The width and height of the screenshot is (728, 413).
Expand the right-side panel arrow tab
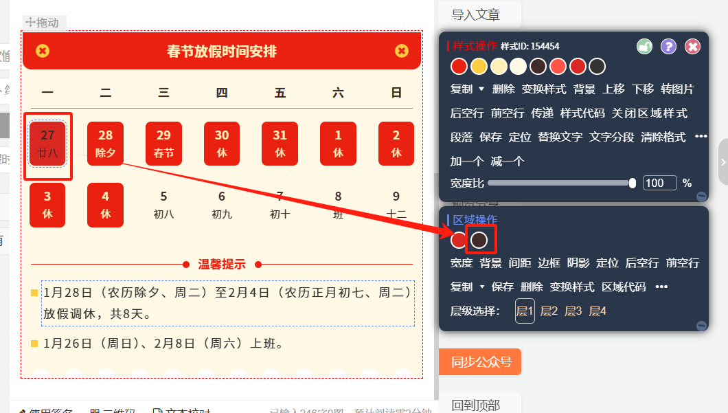723,161
